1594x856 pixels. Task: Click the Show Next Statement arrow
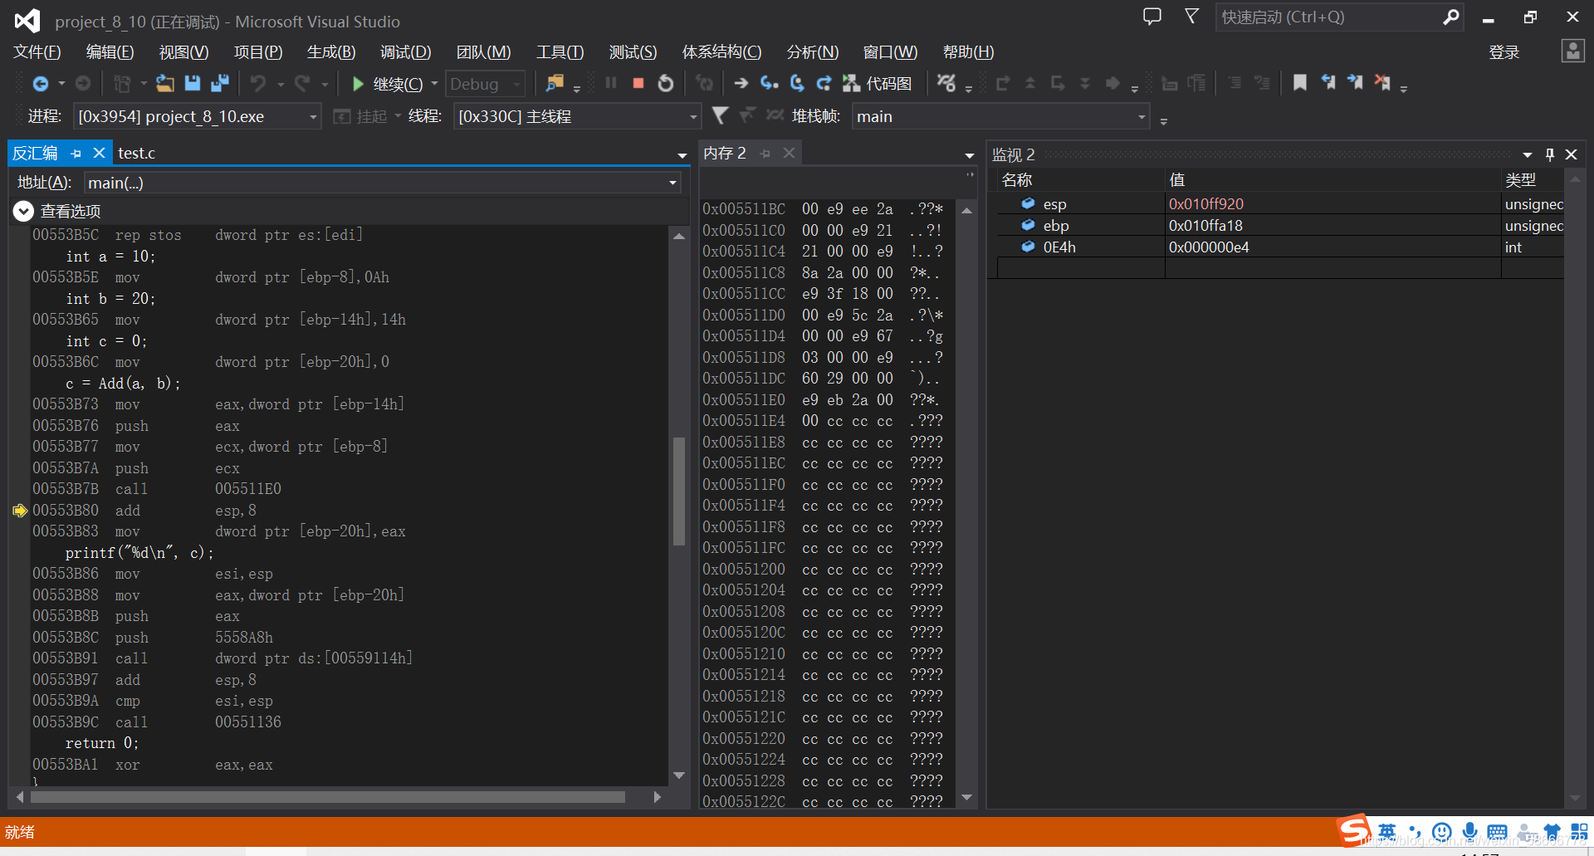click(x=741, y=84)
